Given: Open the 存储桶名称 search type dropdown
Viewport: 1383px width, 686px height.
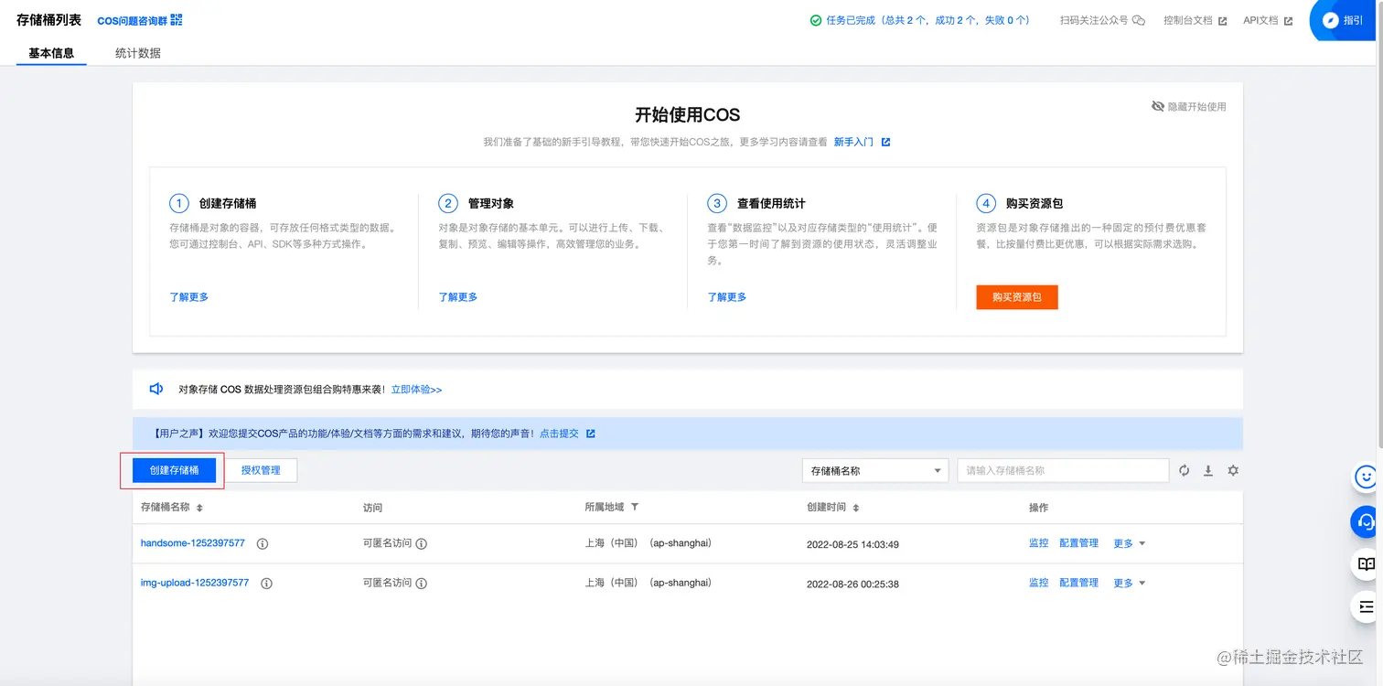Looking at the screenshot, I should 874,470.
